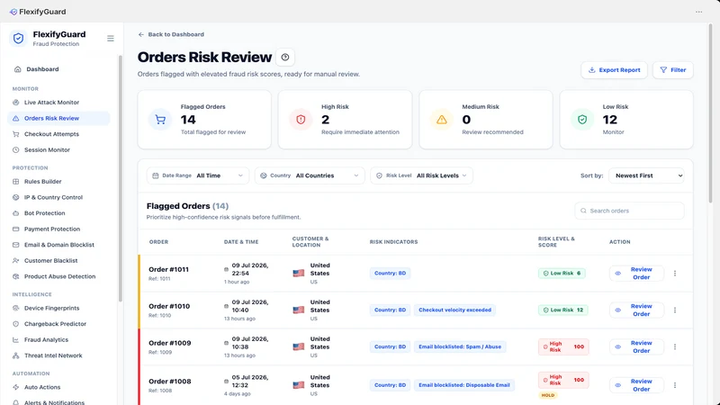Image resolution: width=720 pixels, height=405 pixels.
Task: Click the Country globe icon in filter
Action: point(264,175)
